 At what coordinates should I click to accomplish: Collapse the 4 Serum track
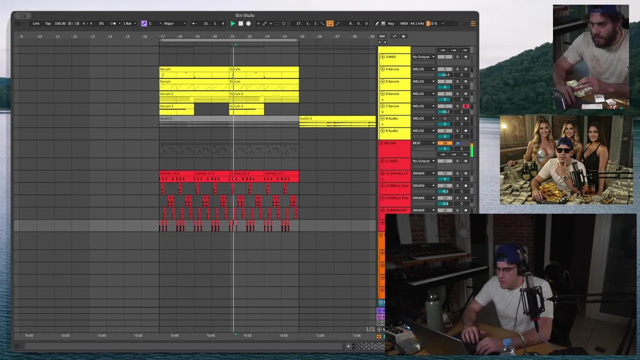(x=382, y=69)
